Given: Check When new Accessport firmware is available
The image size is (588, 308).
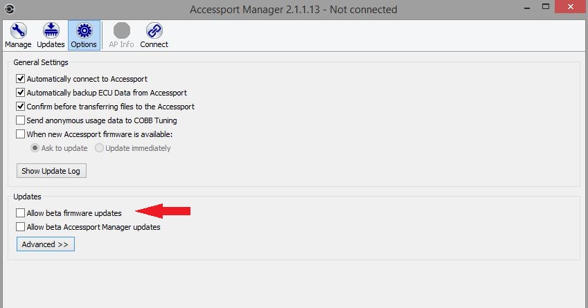Looking at the screenshot, I should [21, 134].
